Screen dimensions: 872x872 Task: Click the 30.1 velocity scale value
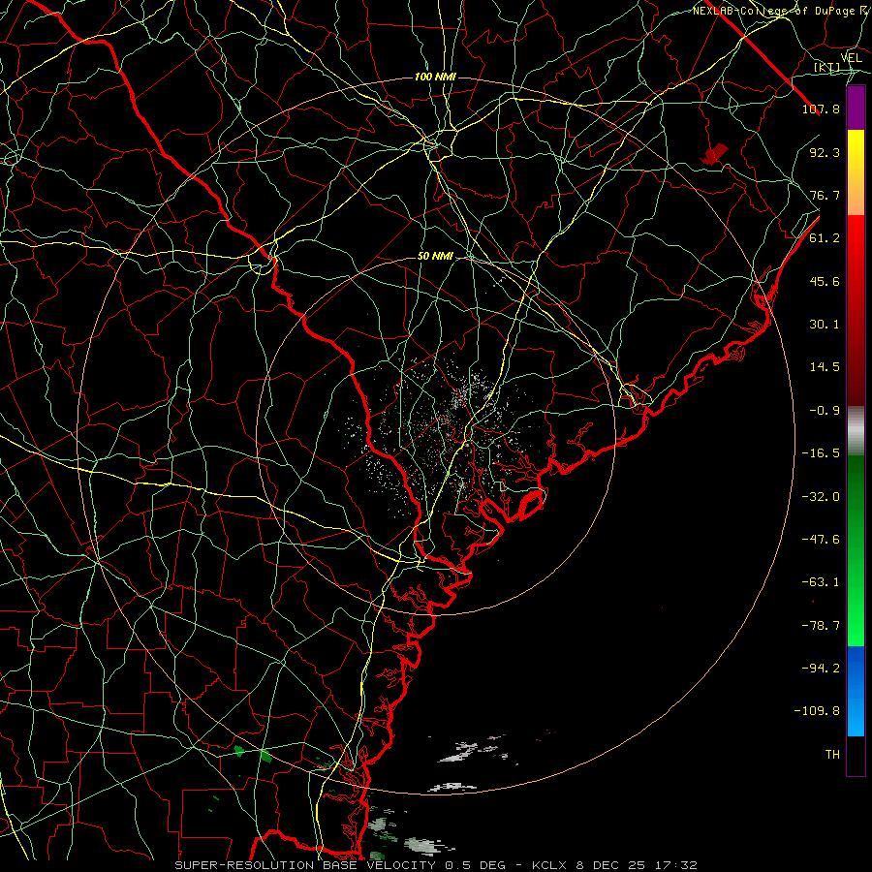coord(825,325)
